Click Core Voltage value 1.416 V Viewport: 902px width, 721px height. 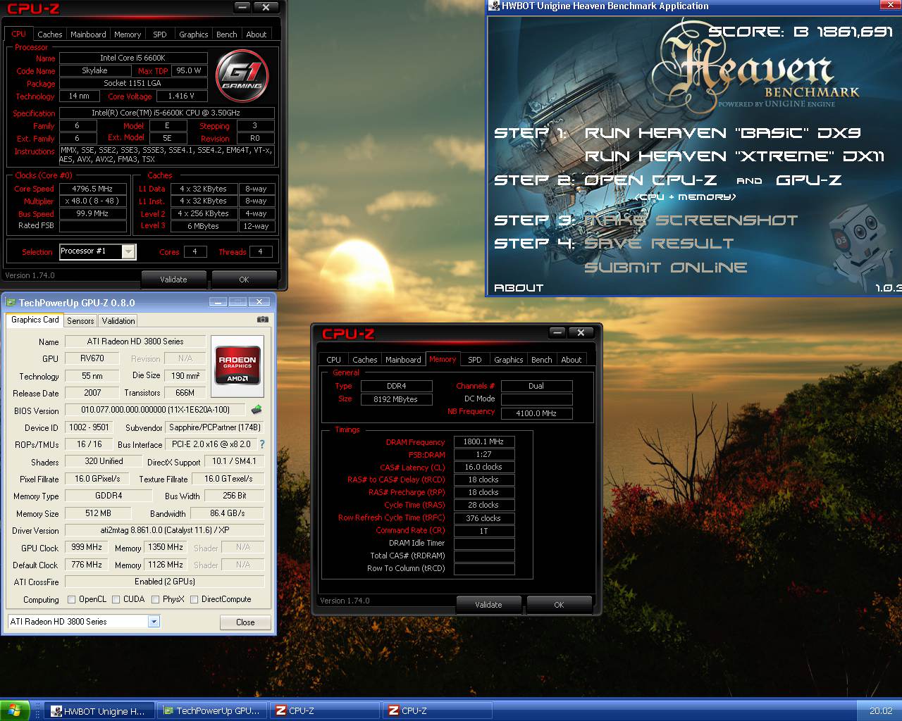pos(181,96)
